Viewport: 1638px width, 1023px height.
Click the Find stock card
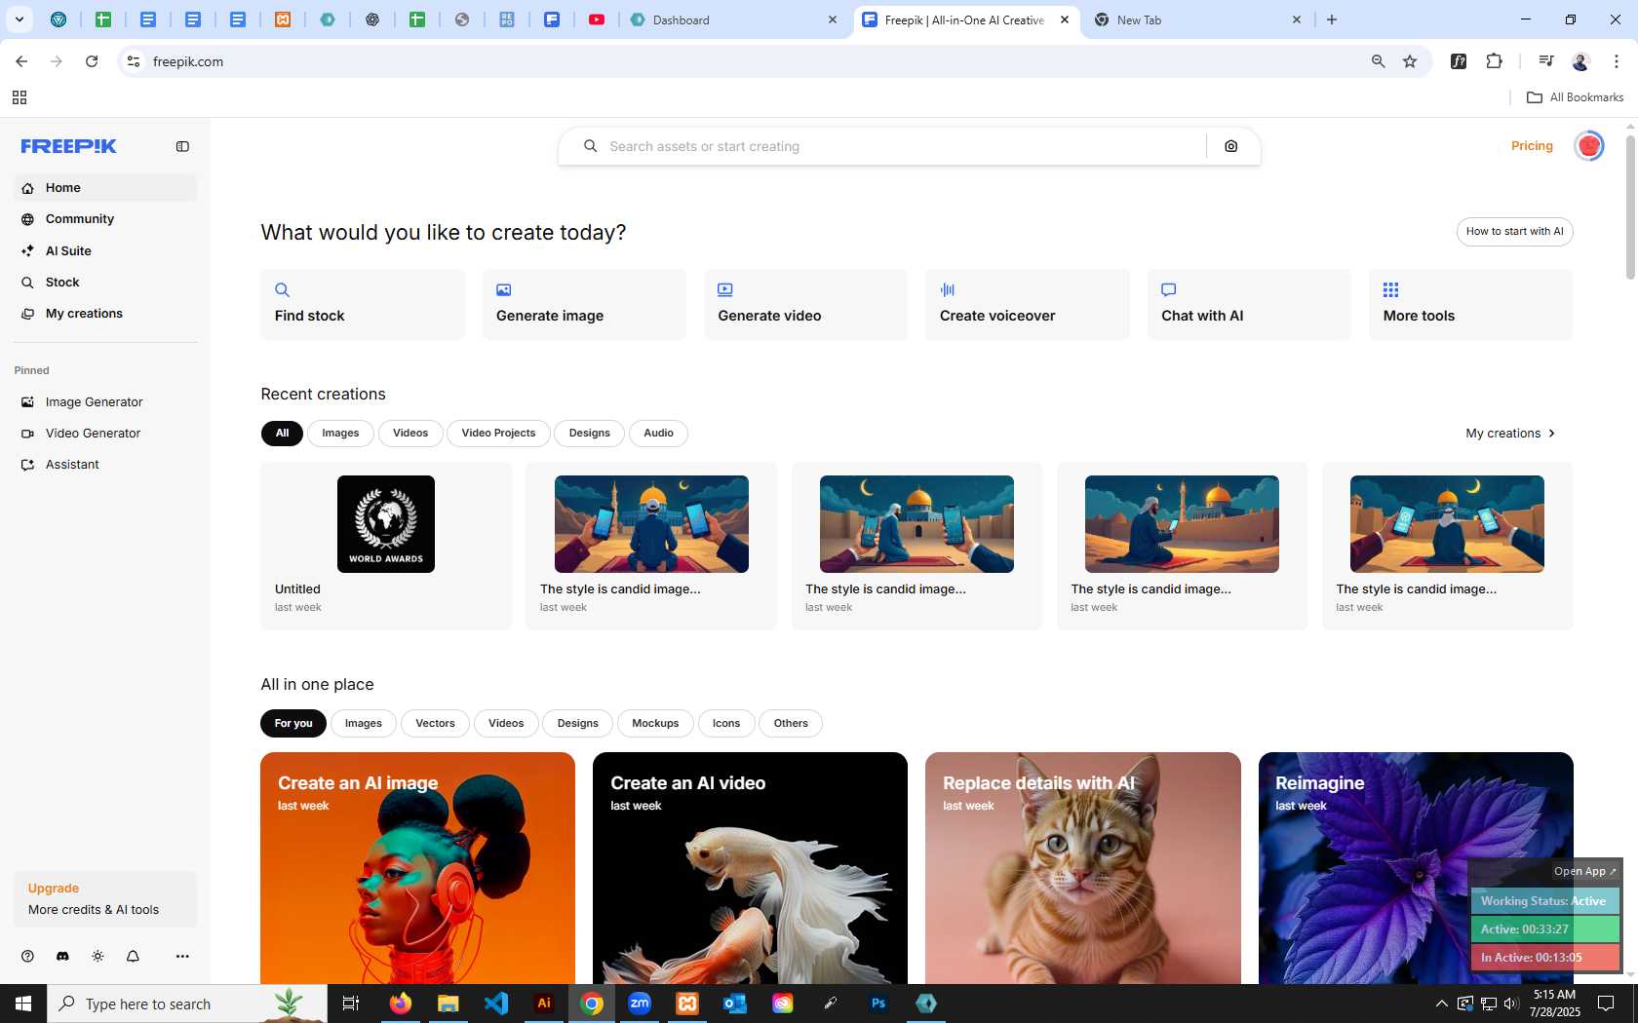point(362,304)
